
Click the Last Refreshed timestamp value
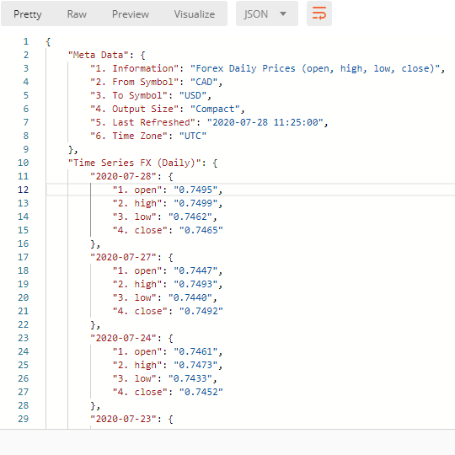[x=265, y=122]
